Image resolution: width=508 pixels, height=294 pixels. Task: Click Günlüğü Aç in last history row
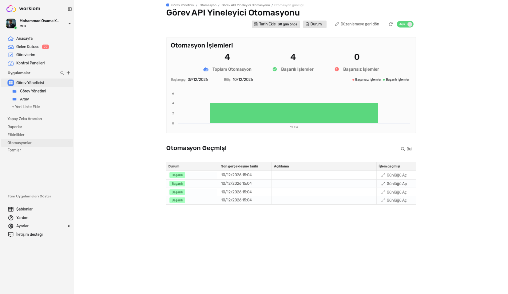point(394,200)
